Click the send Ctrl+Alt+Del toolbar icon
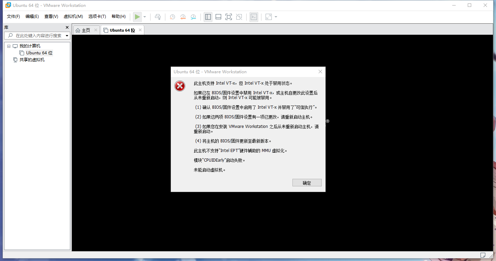This screenshot has width=496, height=261. pos(158,17)
